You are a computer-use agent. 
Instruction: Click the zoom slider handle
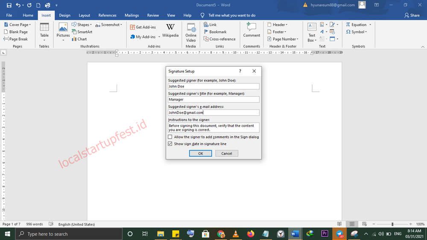coord(392,224)
